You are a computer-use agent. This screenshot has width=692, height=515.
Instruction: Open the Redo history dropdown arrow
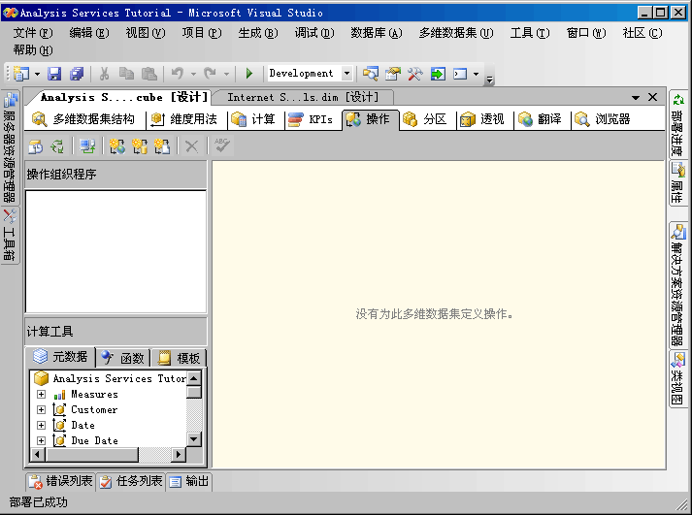[x=226, y=74]
